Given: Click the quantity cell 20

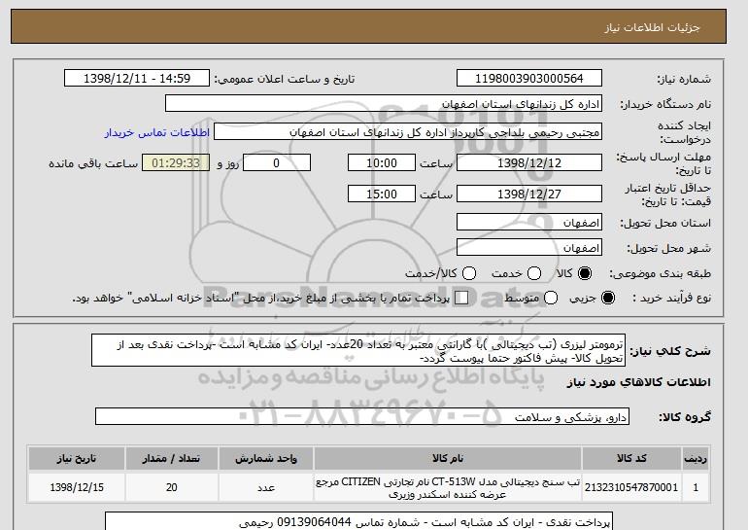Looking at the screenshot, I should 171,487.
